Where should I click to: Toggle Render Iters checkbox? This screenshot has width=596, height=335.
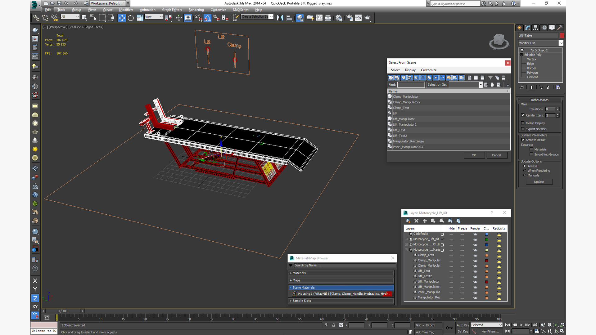click(x=523, y=115)
